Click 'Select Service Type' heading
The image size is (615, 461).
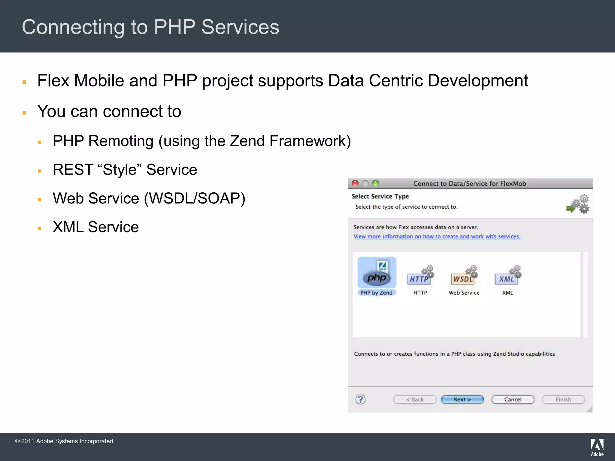click(x=380, y=196)
